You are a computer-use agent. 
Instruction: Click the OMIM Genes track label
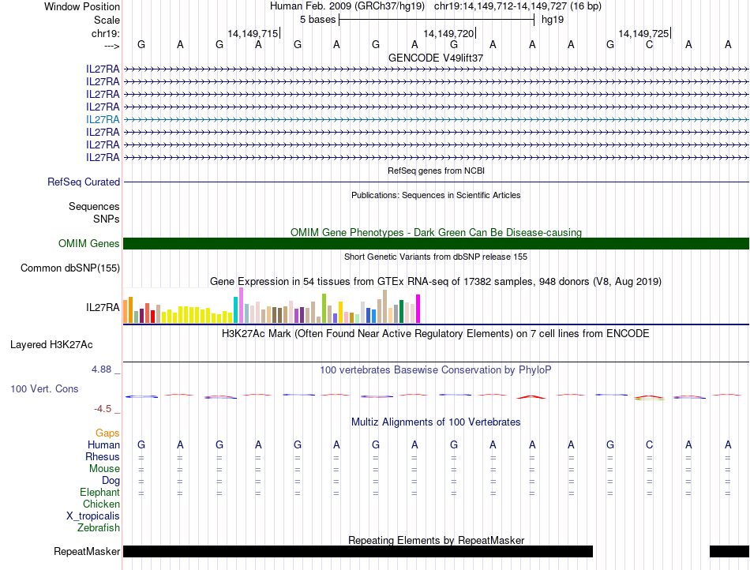point(88,244)
